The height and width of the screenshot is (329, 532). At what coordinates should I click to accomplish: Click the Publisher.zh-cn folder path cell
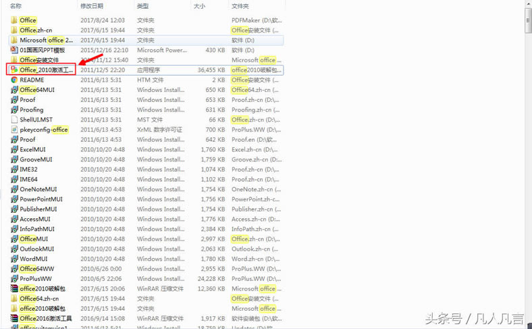256,209
